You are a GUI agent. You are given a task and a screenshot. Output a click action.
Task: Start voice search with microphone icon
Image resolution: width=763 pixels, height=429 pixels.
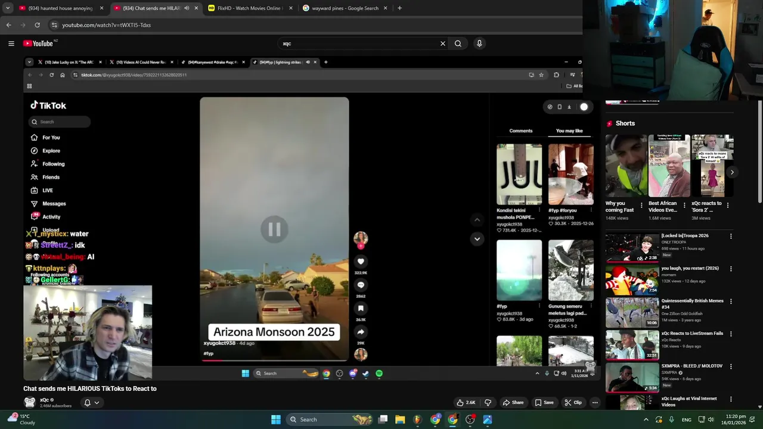click(479, 43)
